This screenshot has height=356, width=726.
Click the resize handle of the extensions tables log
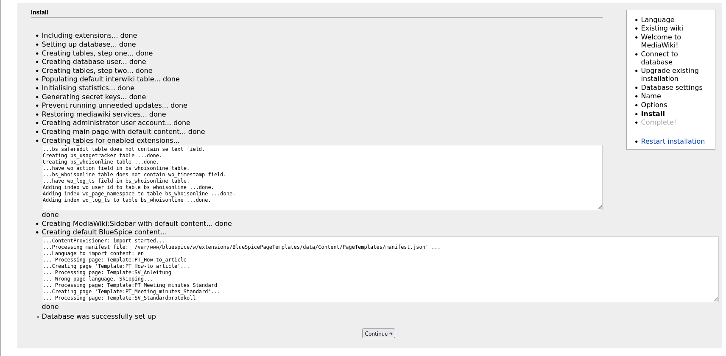600,207
